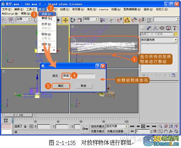Toggle the Angle Snap icon
The width and height of the screenshot is (181, 148).
click(x=127, y=20)
